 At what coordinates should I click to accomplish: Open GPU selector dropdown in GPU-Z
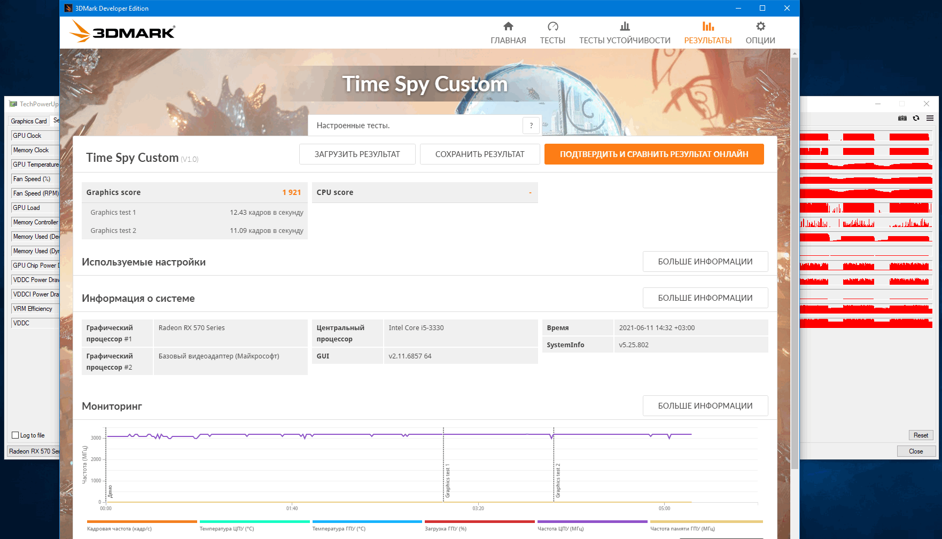34,451
